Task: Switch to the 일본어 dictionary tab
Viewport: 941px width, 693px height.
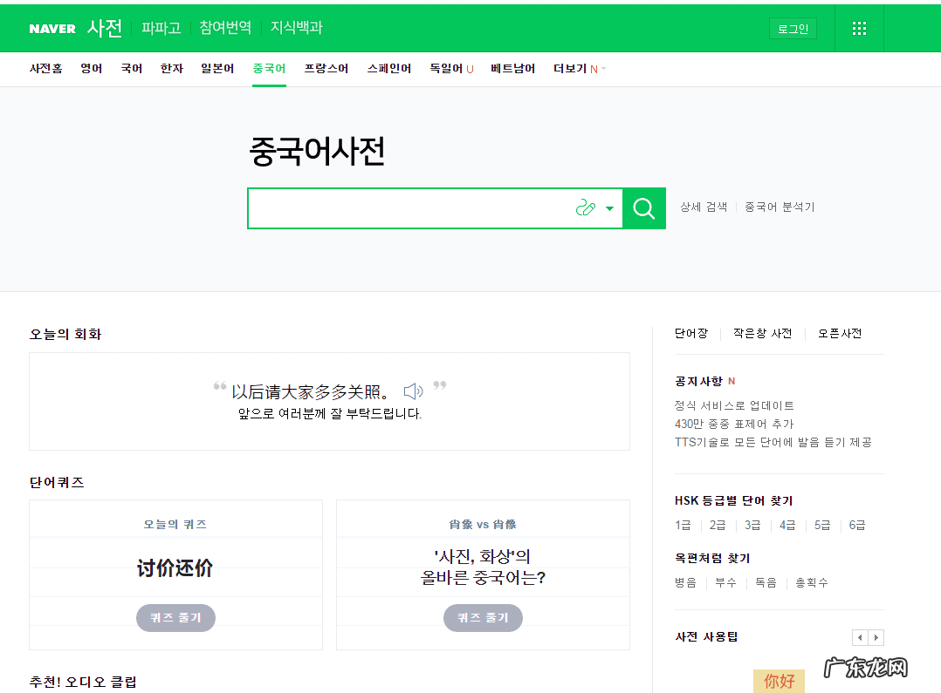Action: click(x=217, y=69)
